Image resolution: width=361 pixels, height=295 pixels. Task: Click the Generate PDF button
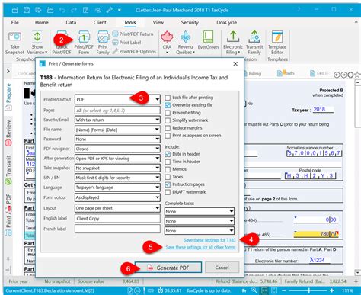point(168,268)
